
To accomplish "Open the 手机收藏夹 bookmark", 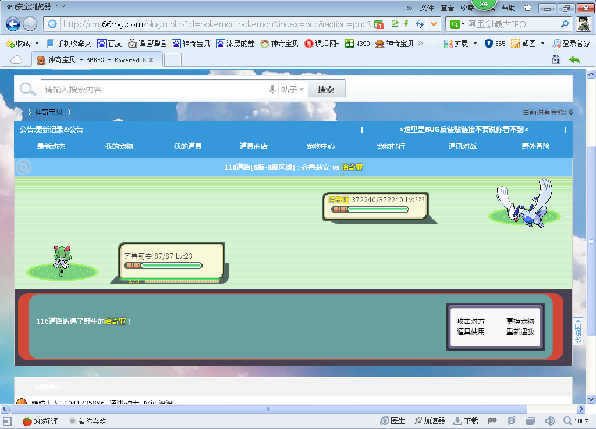I will click(69, 44).
